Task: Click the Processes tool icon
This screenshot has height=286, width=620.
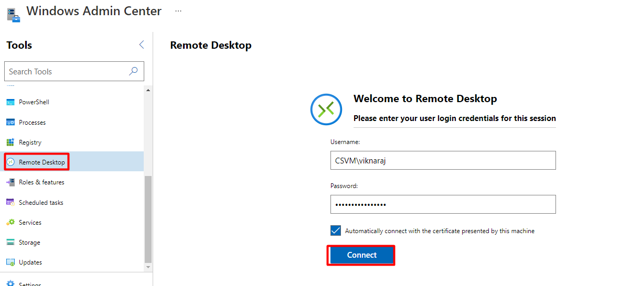Action: point(10,123)
